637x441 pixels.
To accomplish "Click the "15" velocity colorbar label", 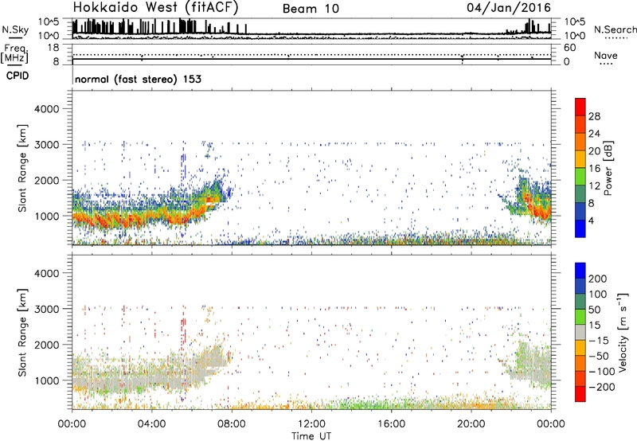I will (594, 325).
